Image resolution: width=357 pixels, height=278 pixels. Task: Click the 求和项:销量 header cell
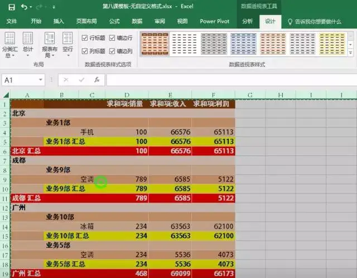pyautogui.click(x=127, y=104)
